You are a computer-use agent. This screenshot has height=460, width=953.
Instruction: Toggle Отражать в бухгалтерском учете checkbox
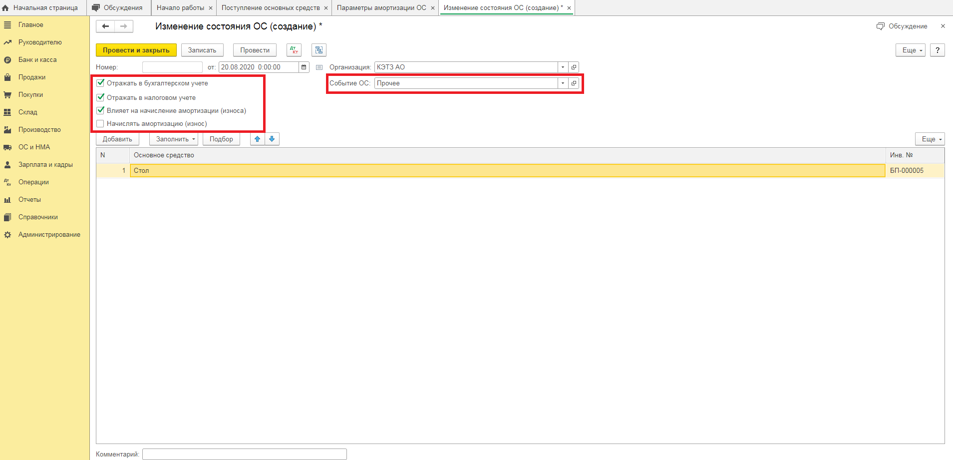pos(100,83)
